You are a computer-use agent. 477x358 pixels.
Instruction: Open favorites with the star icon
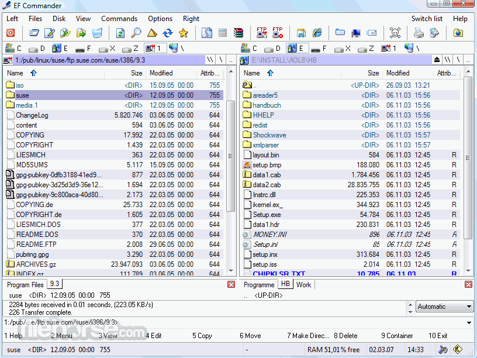pos(184,33)
